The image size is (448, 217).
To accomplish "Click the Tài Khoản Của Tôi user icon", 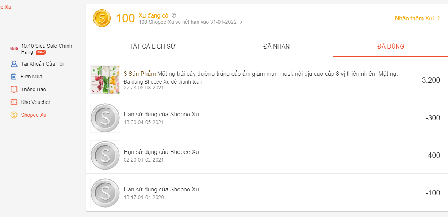I will click(14, 64).
